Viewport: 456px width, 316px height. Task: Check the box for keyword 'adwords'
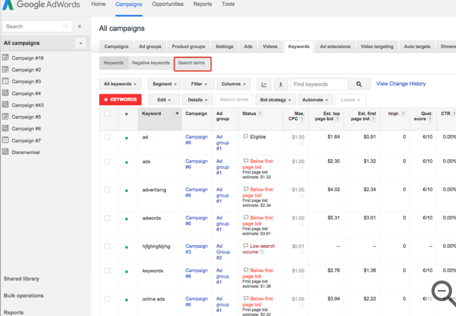tap(107, 218)
